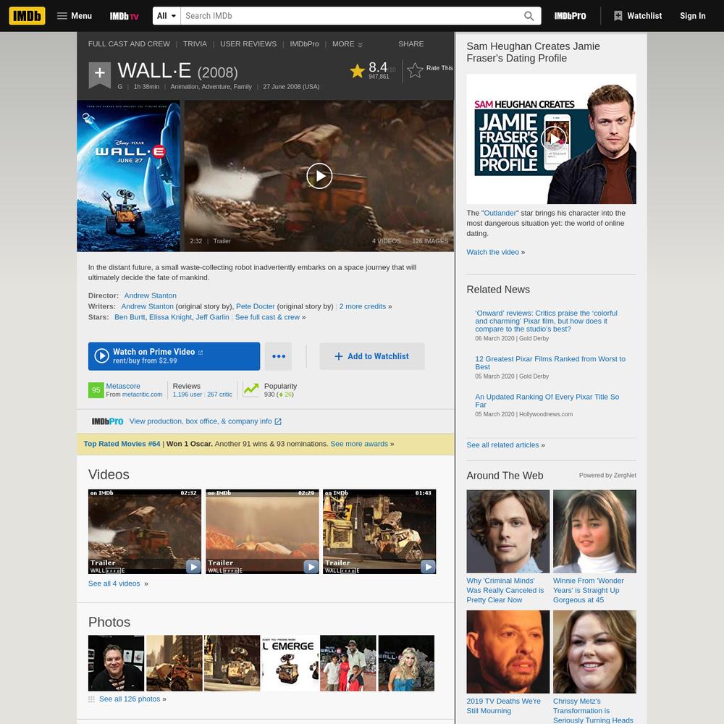Open the 2019 TV Deaths article thumbnail
The image size is (724, 724).
[508, 652]
